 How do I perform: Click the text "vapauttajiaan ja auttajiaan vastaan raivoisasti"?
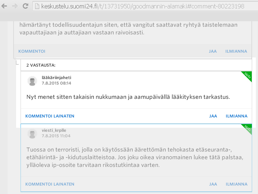pos(82,33)
